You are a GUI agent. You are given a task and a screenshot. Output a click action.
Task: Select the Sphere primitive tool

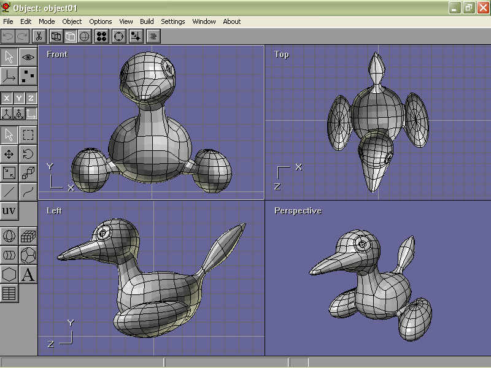pos(9,236)
